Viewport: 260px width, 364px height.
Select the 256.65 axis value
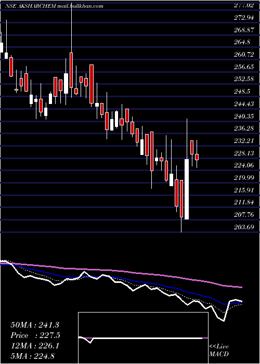coord(244,67)
